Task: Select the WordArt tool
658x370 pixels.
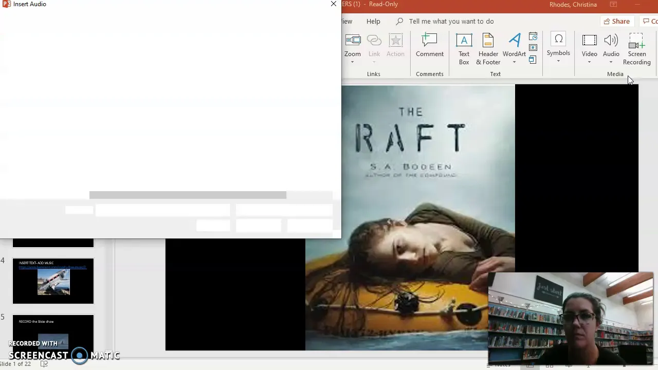Action: [x=514, y=45]
